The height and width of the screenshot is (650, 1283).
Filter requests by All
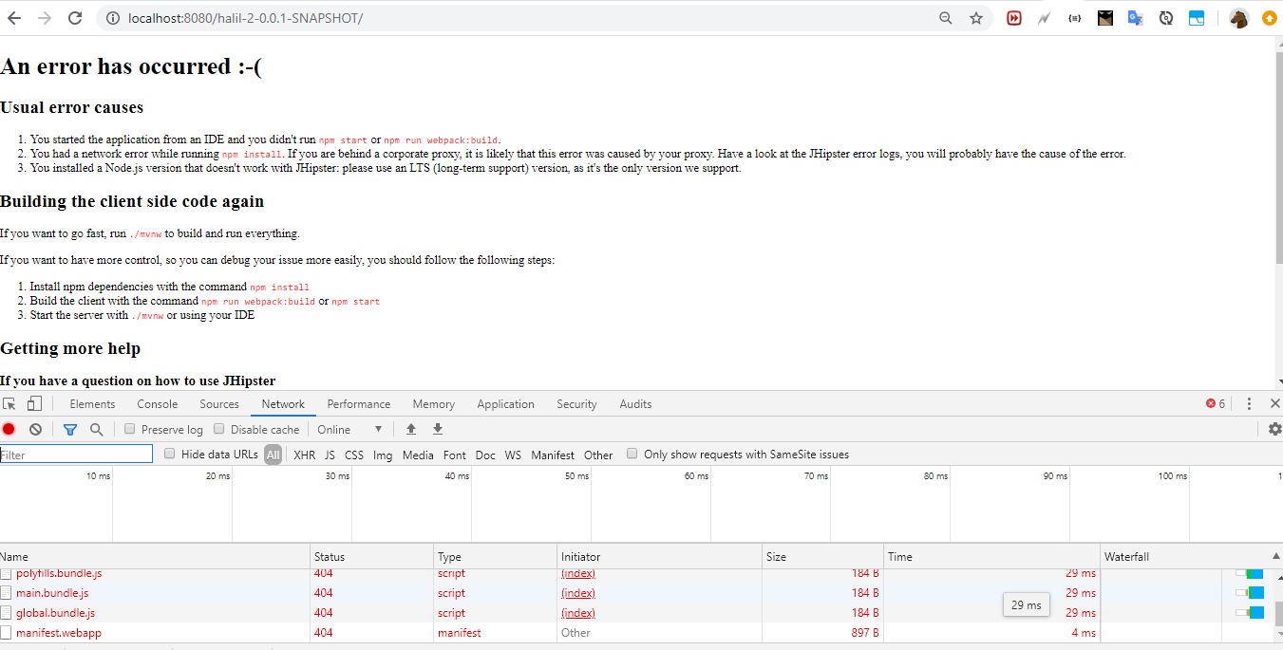pos(274,455)
